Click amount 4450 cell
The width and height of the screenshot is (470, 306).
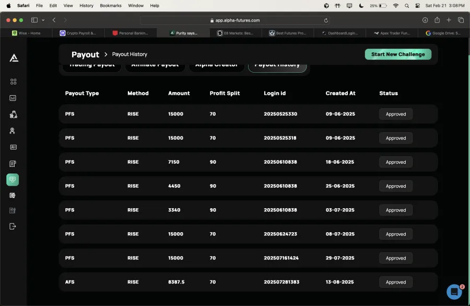click(x=174, y=186)
